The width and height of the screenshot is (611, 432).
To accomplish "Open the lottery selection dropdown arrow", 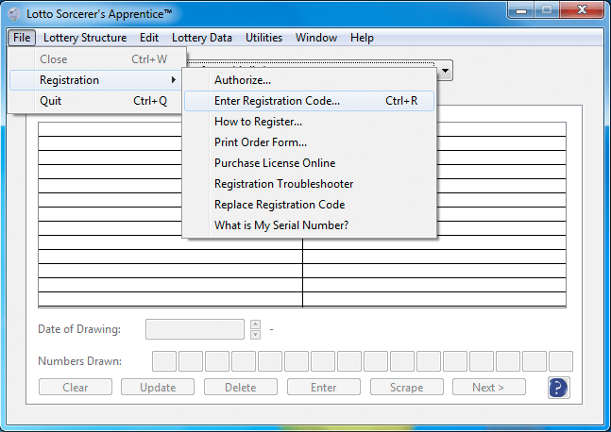I will click(x=445, y=71).
